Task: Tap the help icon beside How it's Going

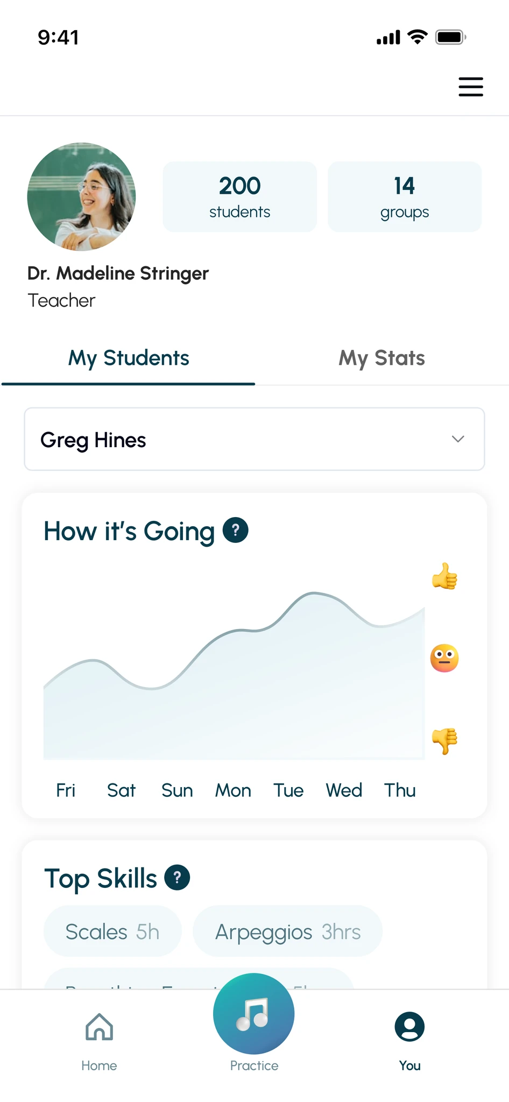Action: coord(235,531)
